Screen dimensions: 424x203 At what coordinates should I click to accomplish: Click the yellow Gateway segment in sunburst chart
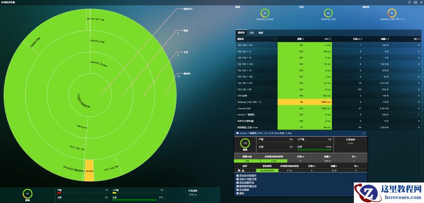click(x=89, y=170)
